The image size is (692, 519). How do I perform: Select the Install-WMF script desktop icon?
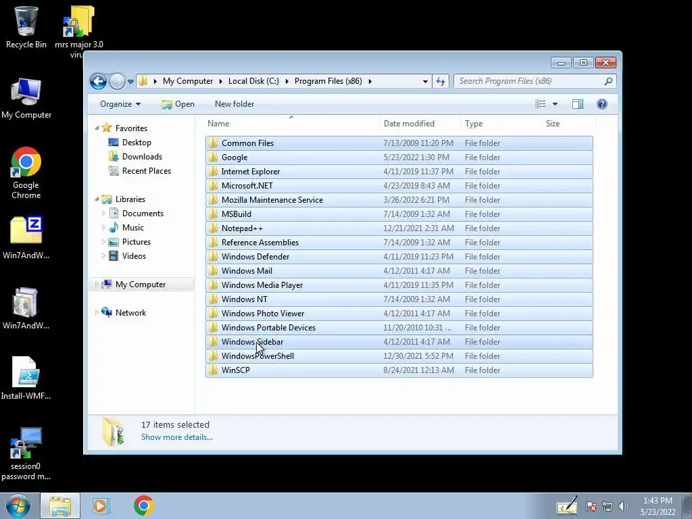26,377
